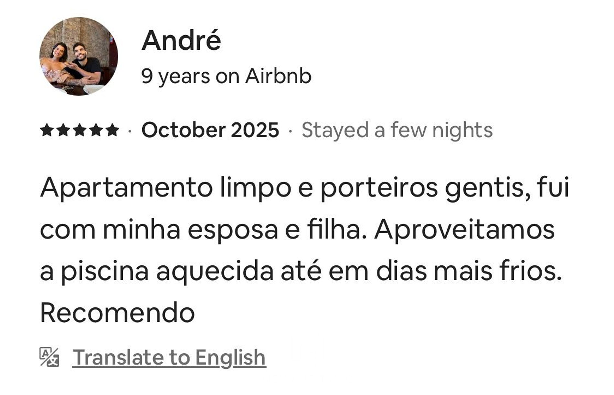The height and width of the screenshot is (395, 614).
Task: Click the man in the profile photo
Action: coord(85,61)
